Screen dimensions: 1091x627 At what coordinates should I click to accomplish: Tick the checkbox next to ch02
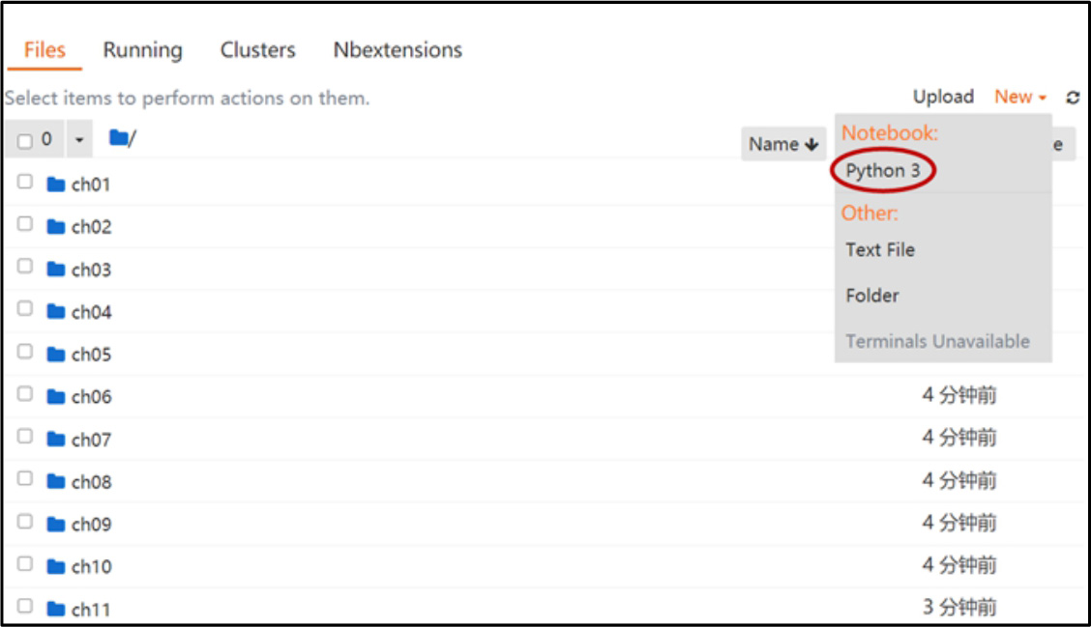click(x=25, y=224)
